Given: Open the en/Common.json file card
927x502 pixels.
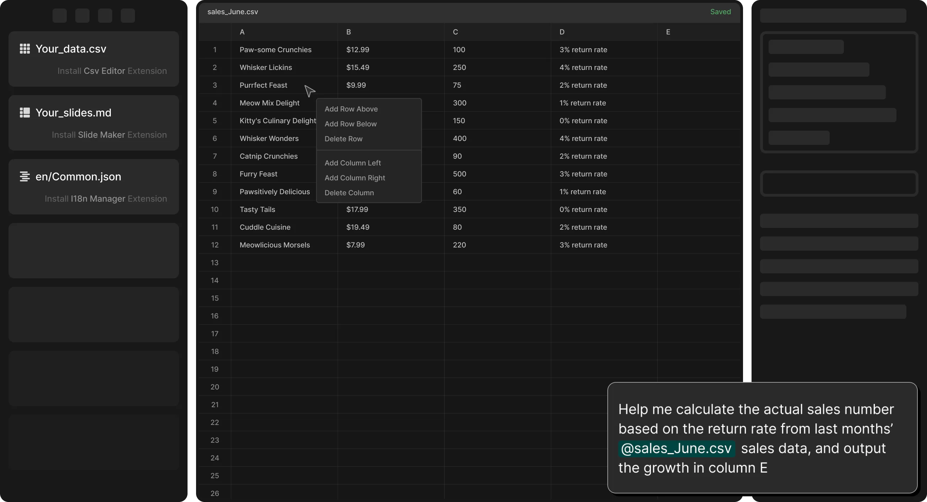Looking at the screenshot, I should click(93, 187).
